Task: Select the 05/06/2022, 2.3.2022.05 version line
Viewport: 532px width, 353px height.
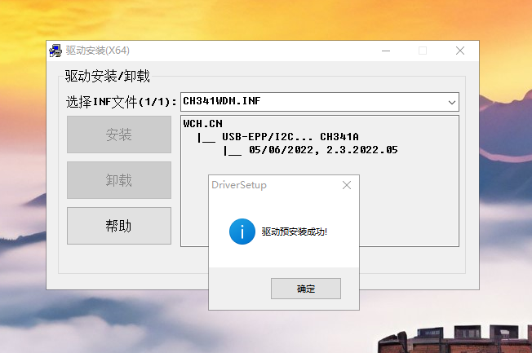Action: pos(323,150)
